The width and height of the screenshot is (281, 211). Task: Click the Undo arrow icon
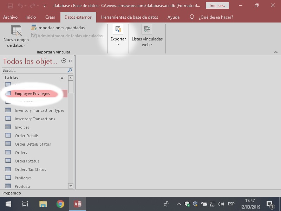pos(20,6)
